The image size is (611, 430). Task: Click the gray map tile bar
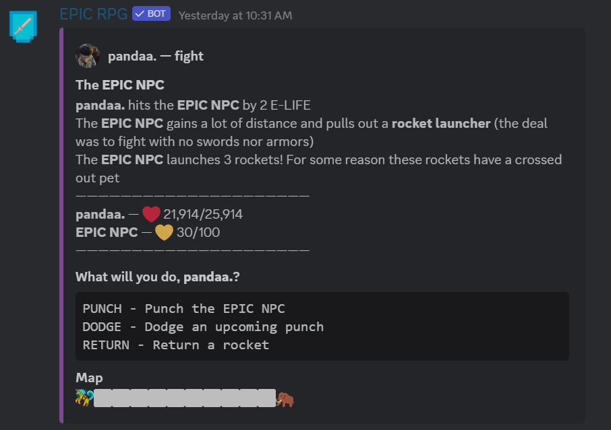184,398
